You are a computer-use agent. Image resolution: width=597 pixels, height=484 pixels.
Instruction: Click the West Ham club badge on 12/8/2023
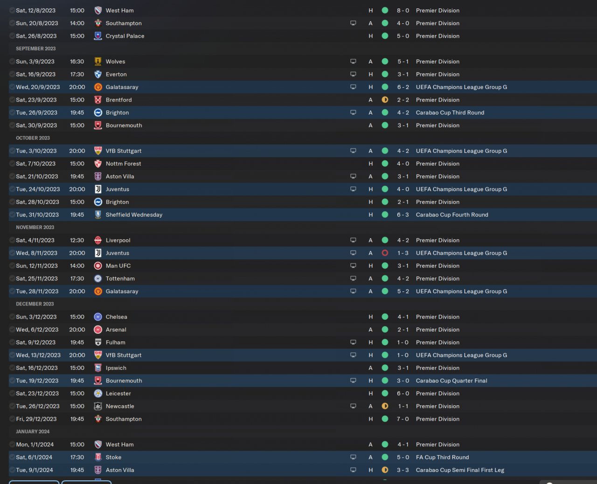click(98, 10)
